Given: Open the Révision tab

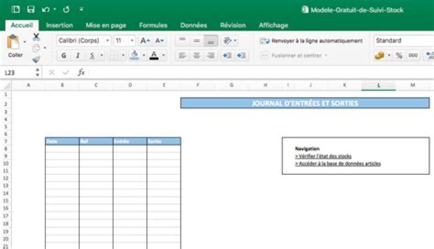Looking at the screenshot, I should coord(233,25).
